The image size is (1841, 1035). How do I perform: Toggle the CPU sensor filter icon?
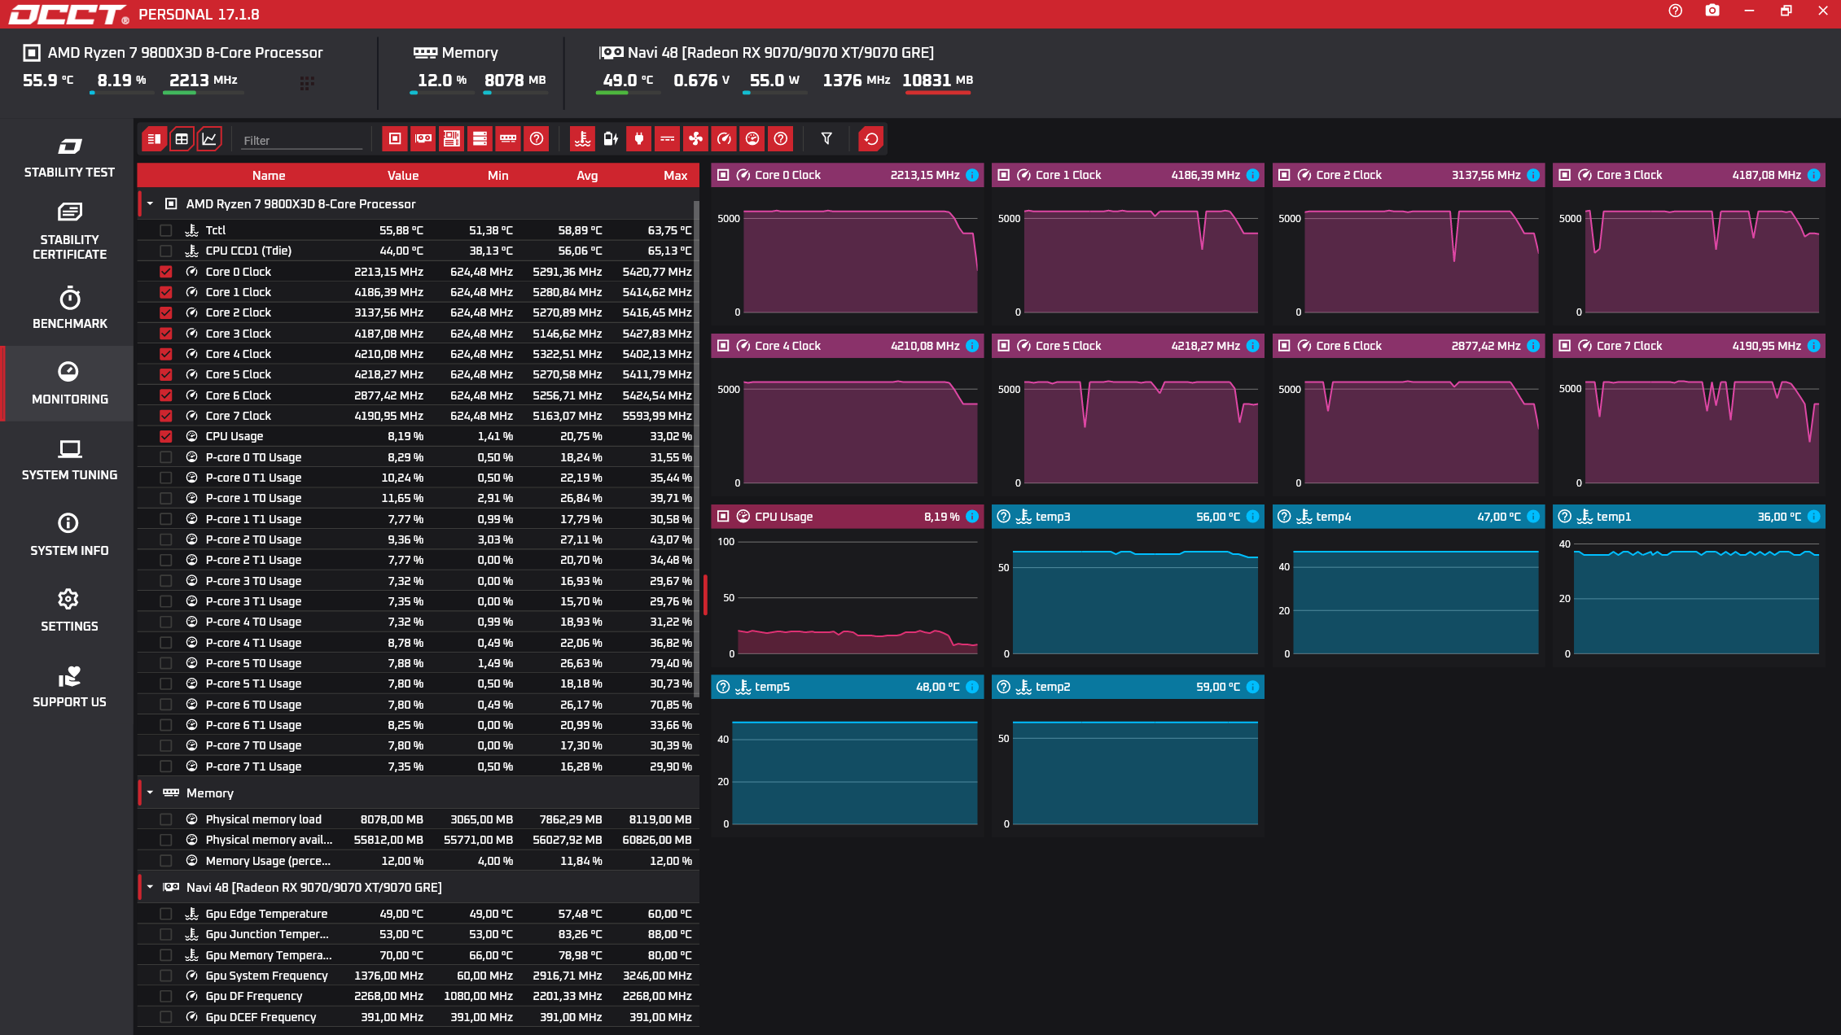tap(395, 139)
